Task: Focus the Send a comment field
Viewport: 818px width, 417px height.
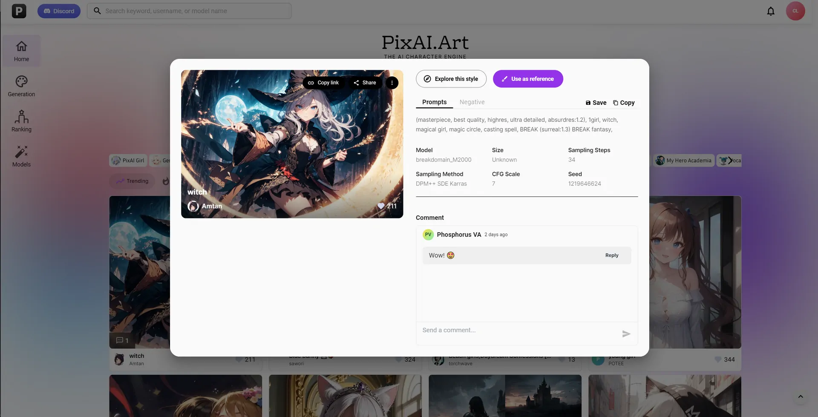Action: [x=518, y=331]
